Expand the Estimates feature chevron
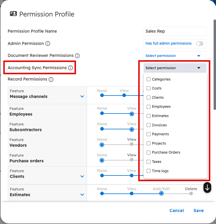 [x=82, y=195]
